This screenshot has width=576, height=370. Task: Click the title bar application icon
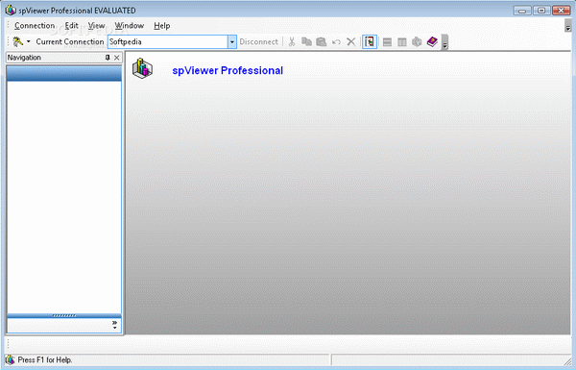coord(11,10)
